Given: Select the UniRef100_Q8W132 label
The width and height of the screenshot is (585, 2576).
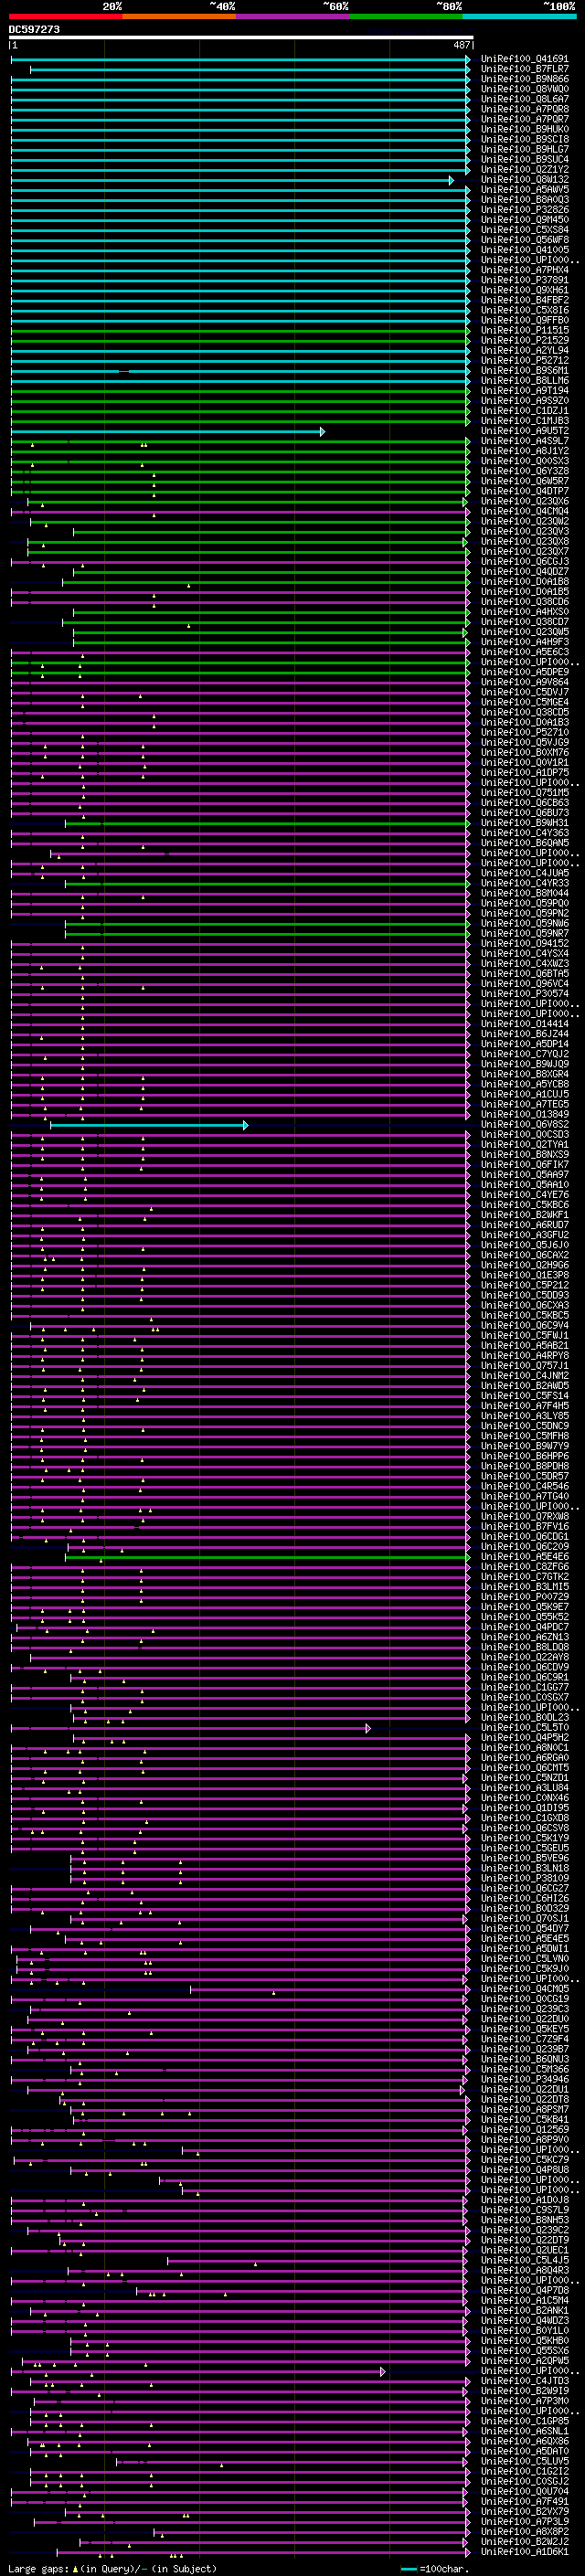Looking at the screenshot, I should [524, 180].
